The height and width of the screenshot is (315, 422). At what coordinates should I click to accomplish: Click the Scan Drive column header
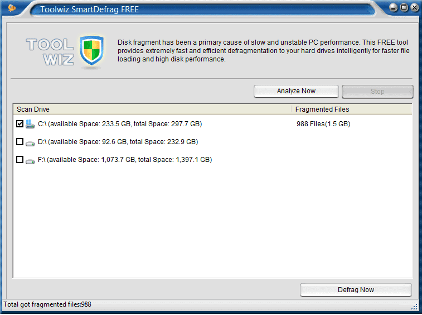[x=152, y=109]
